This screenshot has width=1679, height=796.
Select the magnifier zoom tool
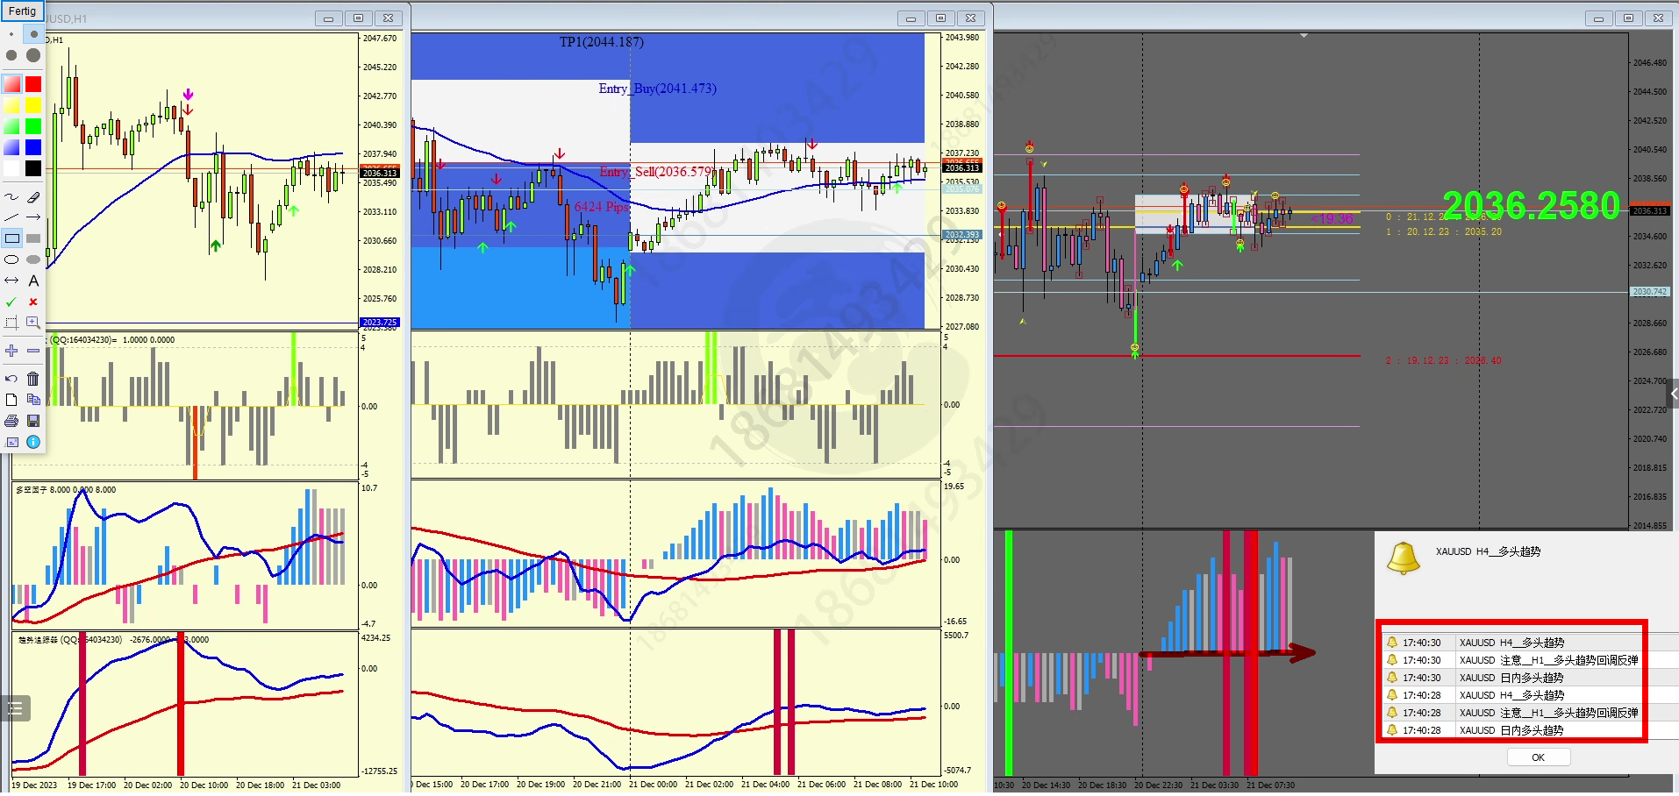[33, 323]
